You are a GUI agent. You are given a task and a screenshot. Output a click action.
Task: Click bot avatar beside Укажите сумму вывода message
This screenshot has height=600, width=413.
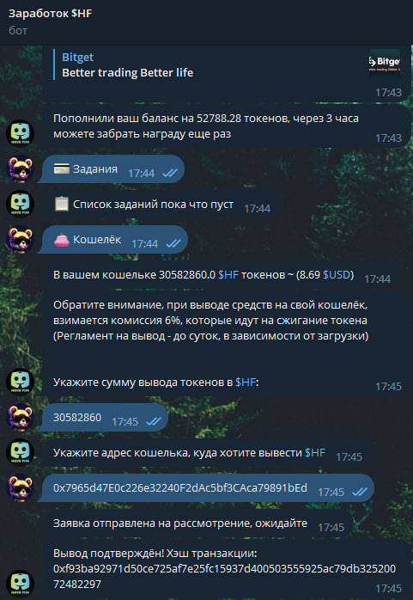[x=21, y=382]
